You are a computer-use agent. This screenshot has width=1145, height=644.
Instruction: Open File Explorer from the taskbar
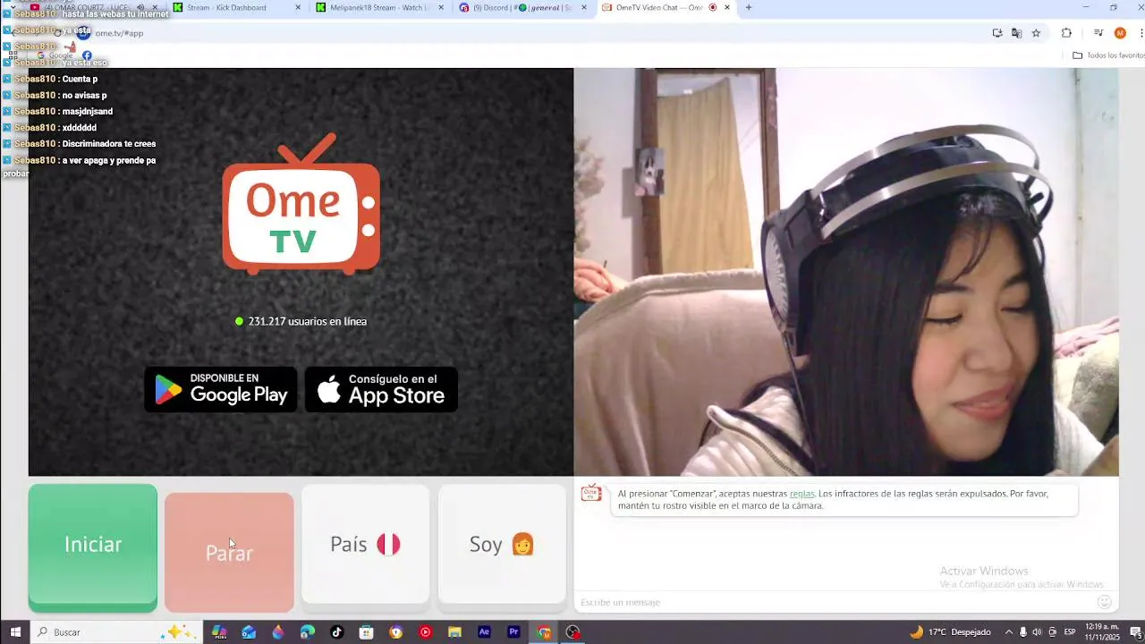[454, 632]
